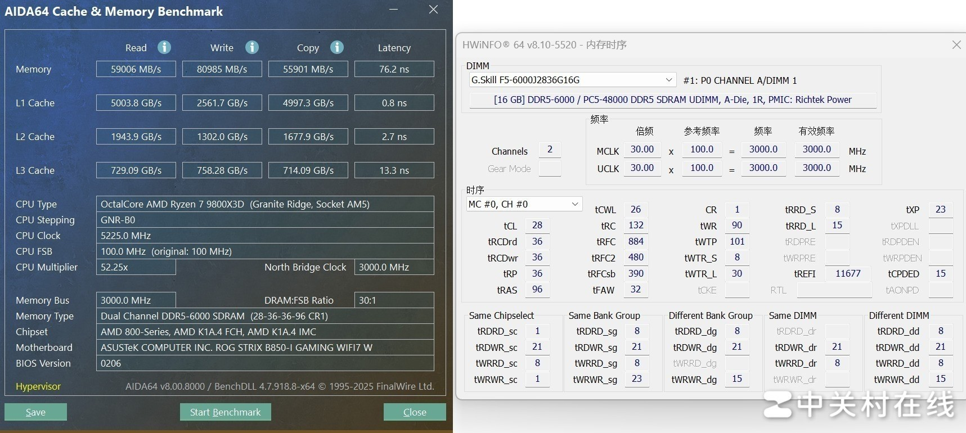The width and height of the screenshot is (966, 433).
Task: Click the Channels count field
Action: pyautogui.click(x=550, y=150)
